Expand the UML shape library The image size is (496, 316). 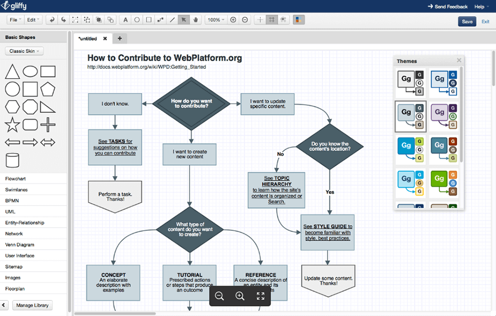[x=33, y=212]
